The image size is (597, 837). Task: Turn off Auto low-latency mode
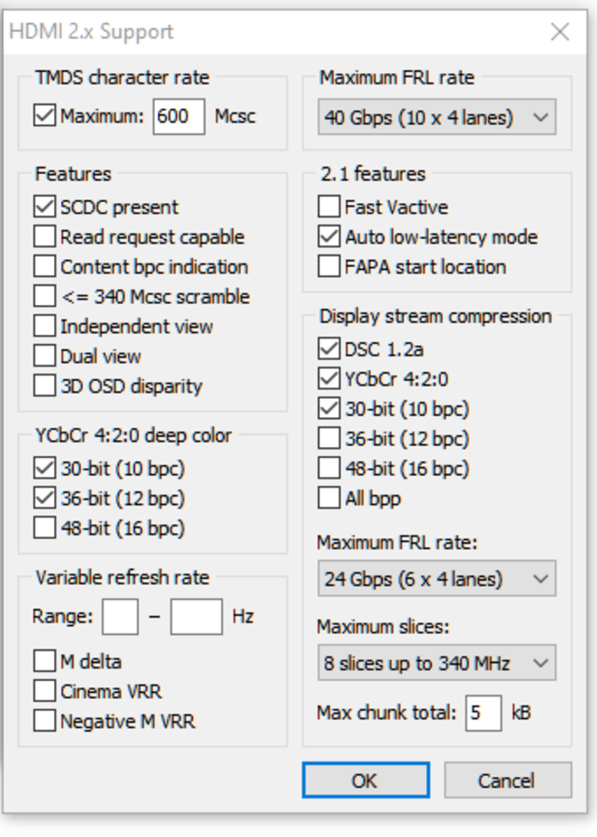[329, 237]
